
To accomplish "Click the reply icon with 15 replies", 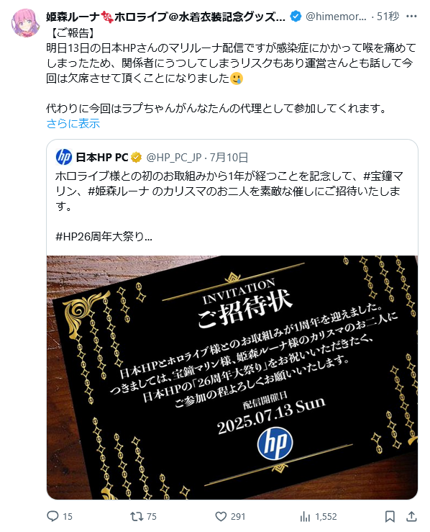I will 52,516.
